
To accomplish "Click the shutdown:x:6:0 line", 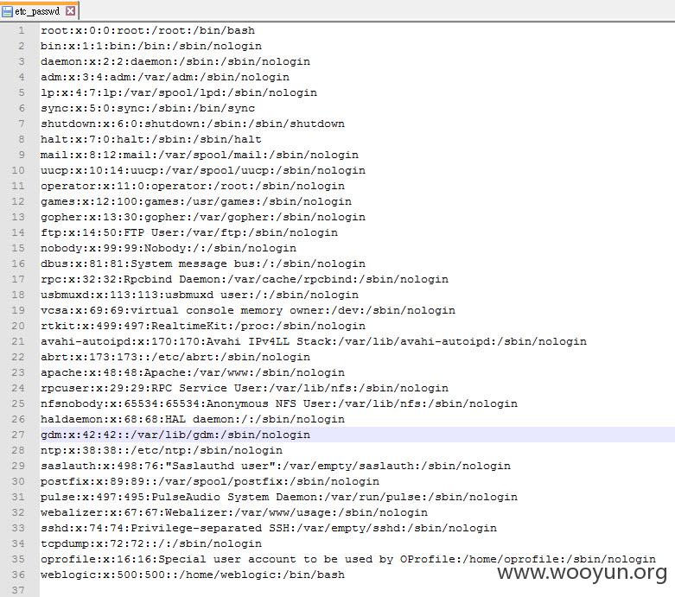I will (193, 124).
